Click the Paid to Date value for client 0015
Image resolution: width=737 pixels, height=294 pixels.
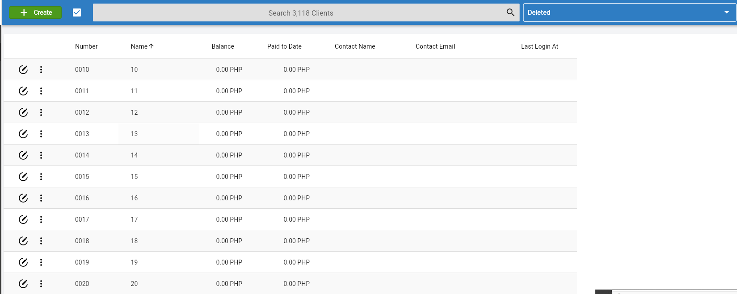point(297,177)
